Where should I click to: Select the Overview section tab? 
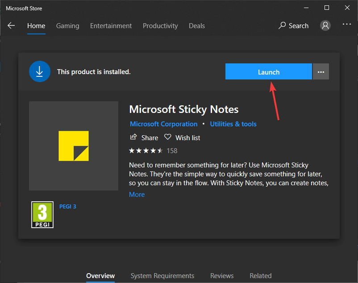(100, 276)
